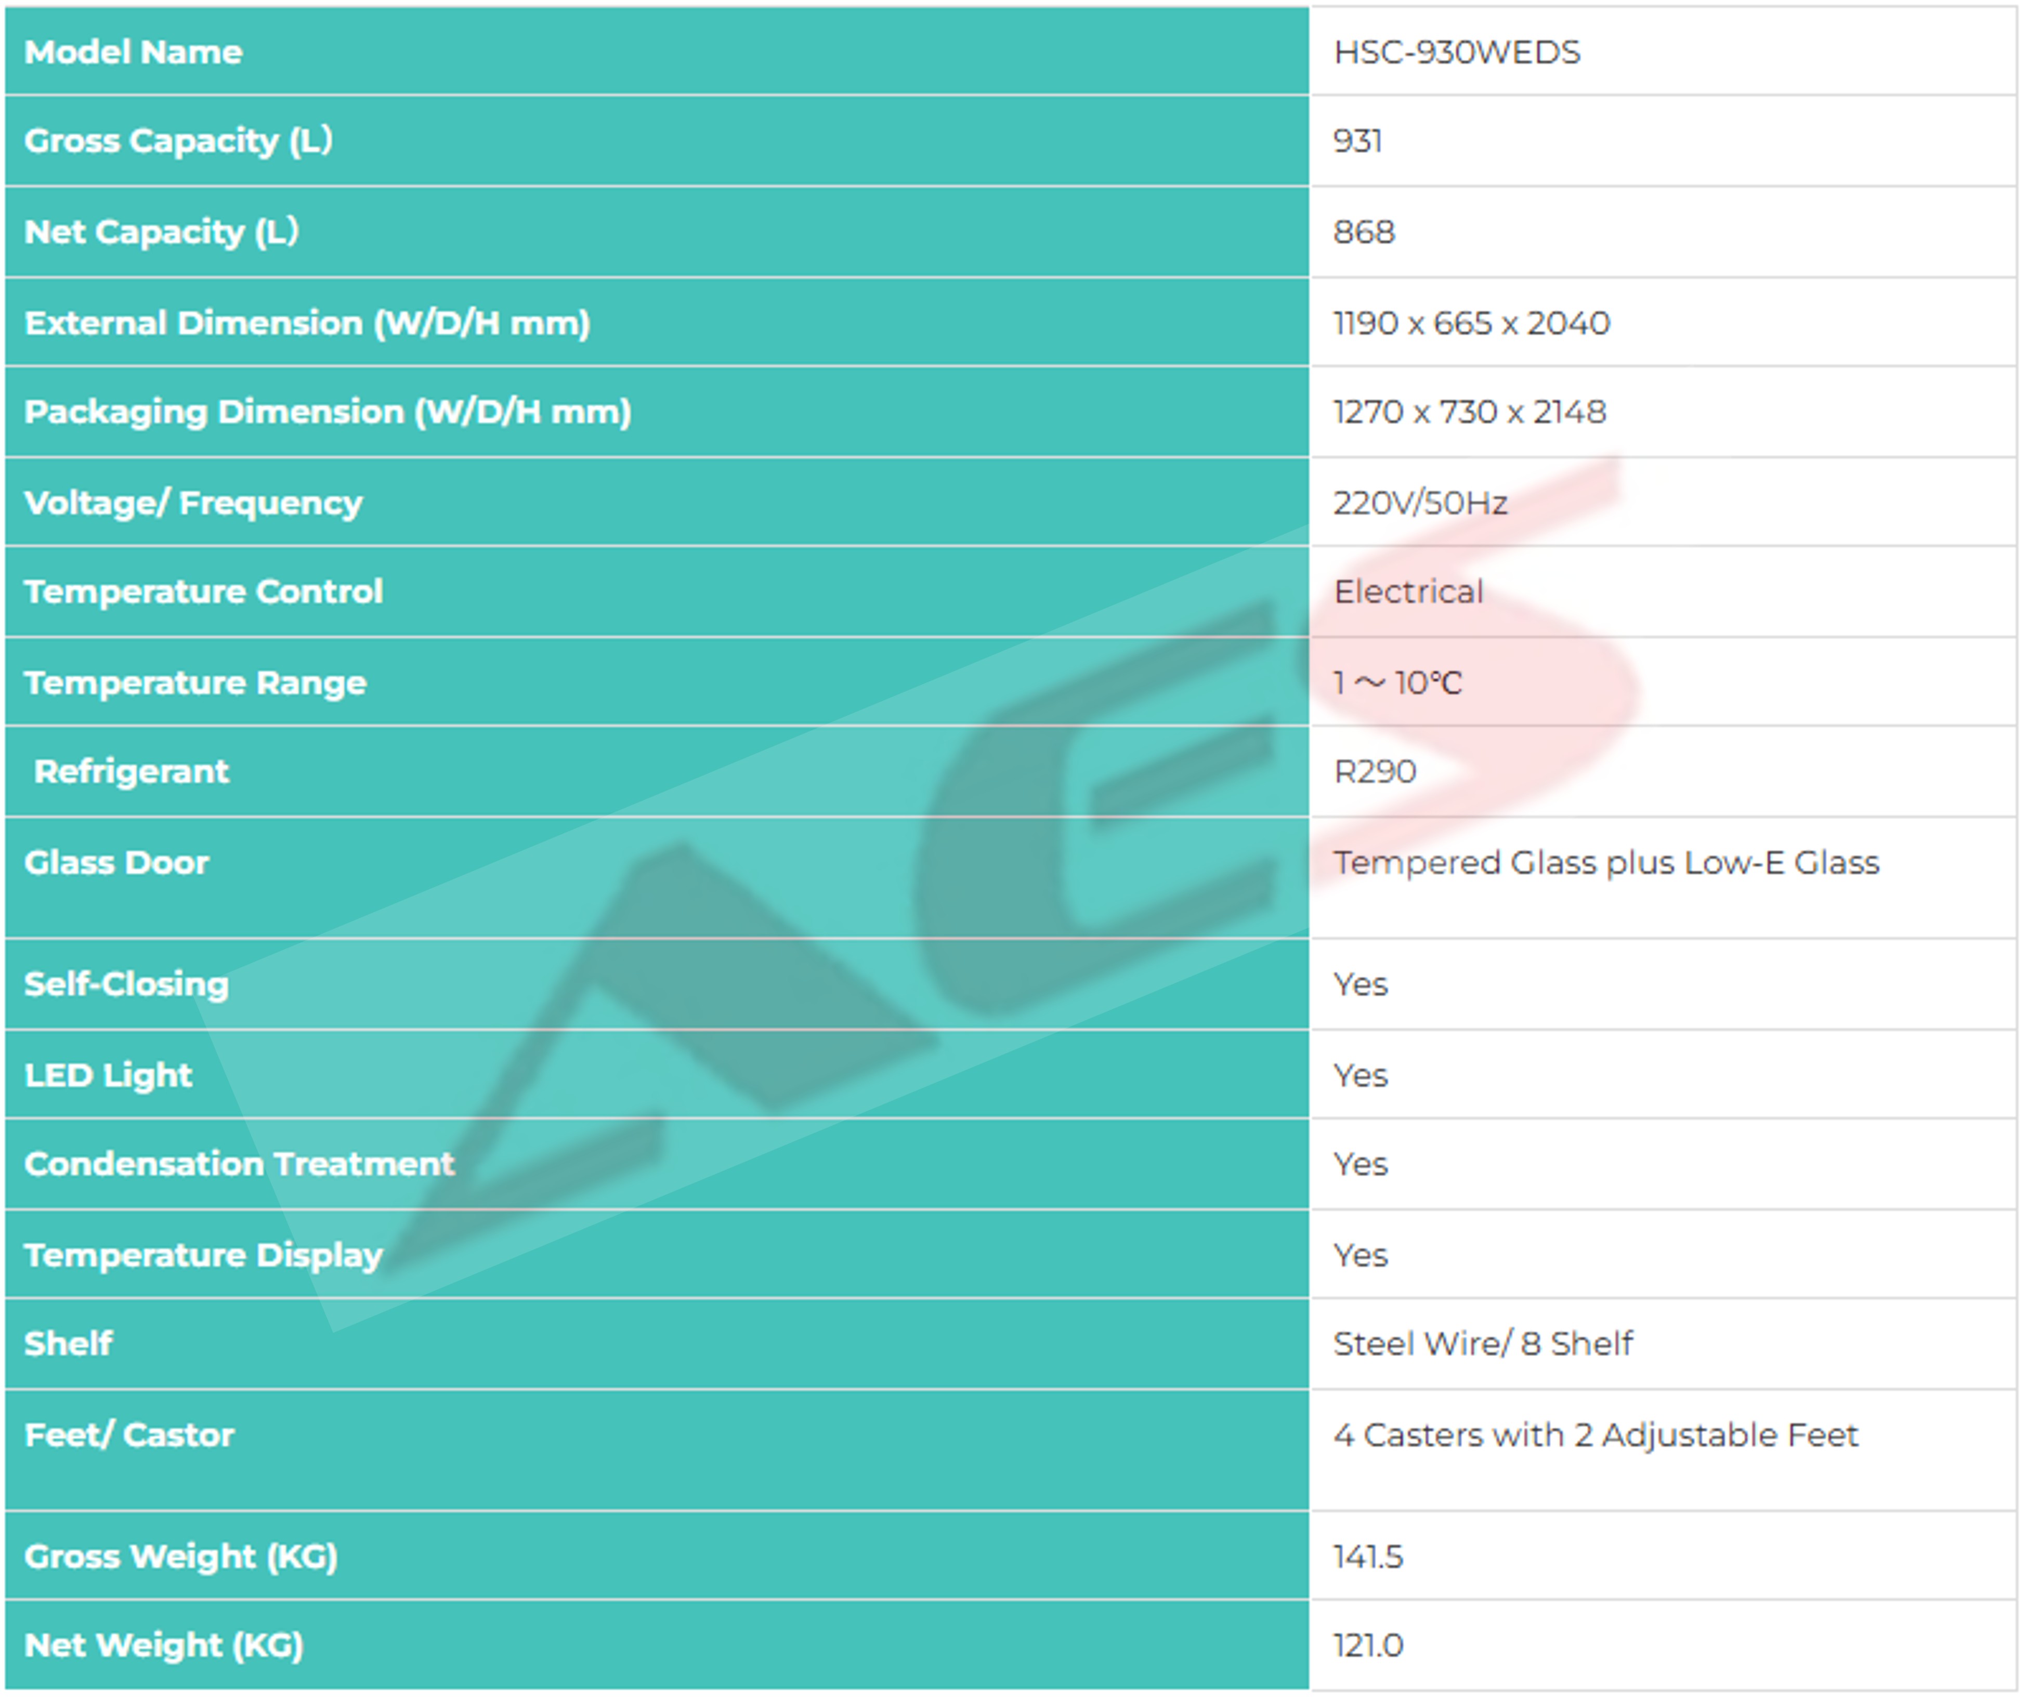Click the 'Self-Closing' label
The image size is (2026, 1697).
tap(126, 984)
